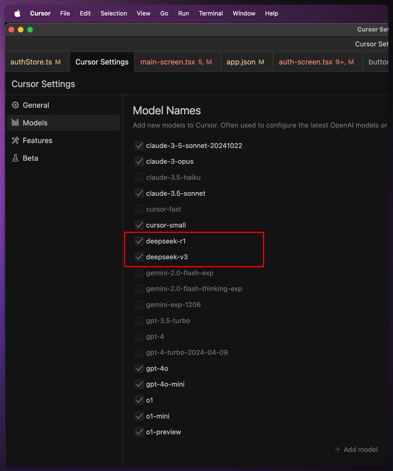Open Features settings in the sidebar
Image resolution: width=393 pixels, height=471 pixels.
point(64,141)
